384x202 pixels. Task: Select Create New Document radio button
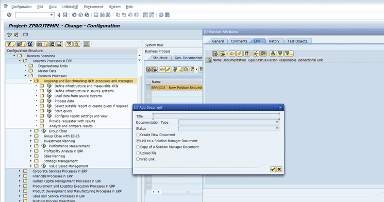138,134
